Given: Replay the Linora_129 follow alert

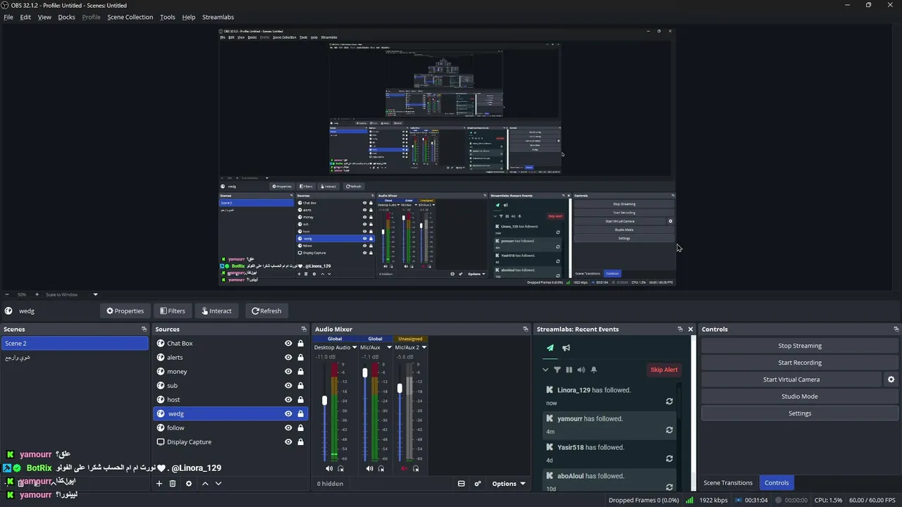Looking at the screenshot, I should click(x=669, y=401).
